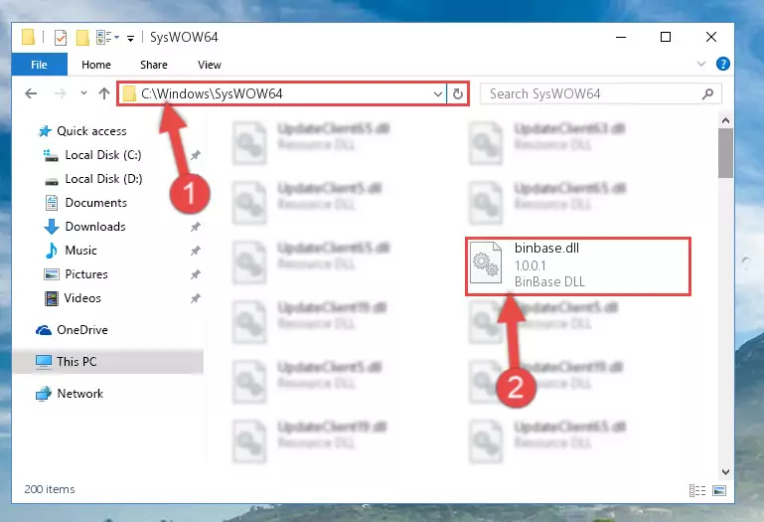Image resolution: width=764 pixels, height=522 pixels.
Task: Minimize the SysWOW64 window
Action: 621,37
